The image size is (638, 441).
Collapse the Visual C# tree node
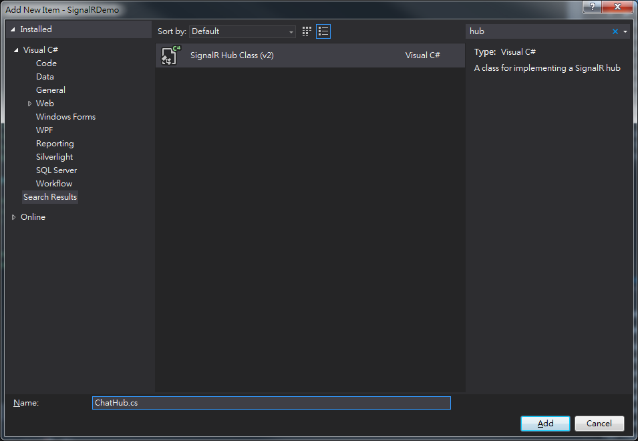coord(16,50)
